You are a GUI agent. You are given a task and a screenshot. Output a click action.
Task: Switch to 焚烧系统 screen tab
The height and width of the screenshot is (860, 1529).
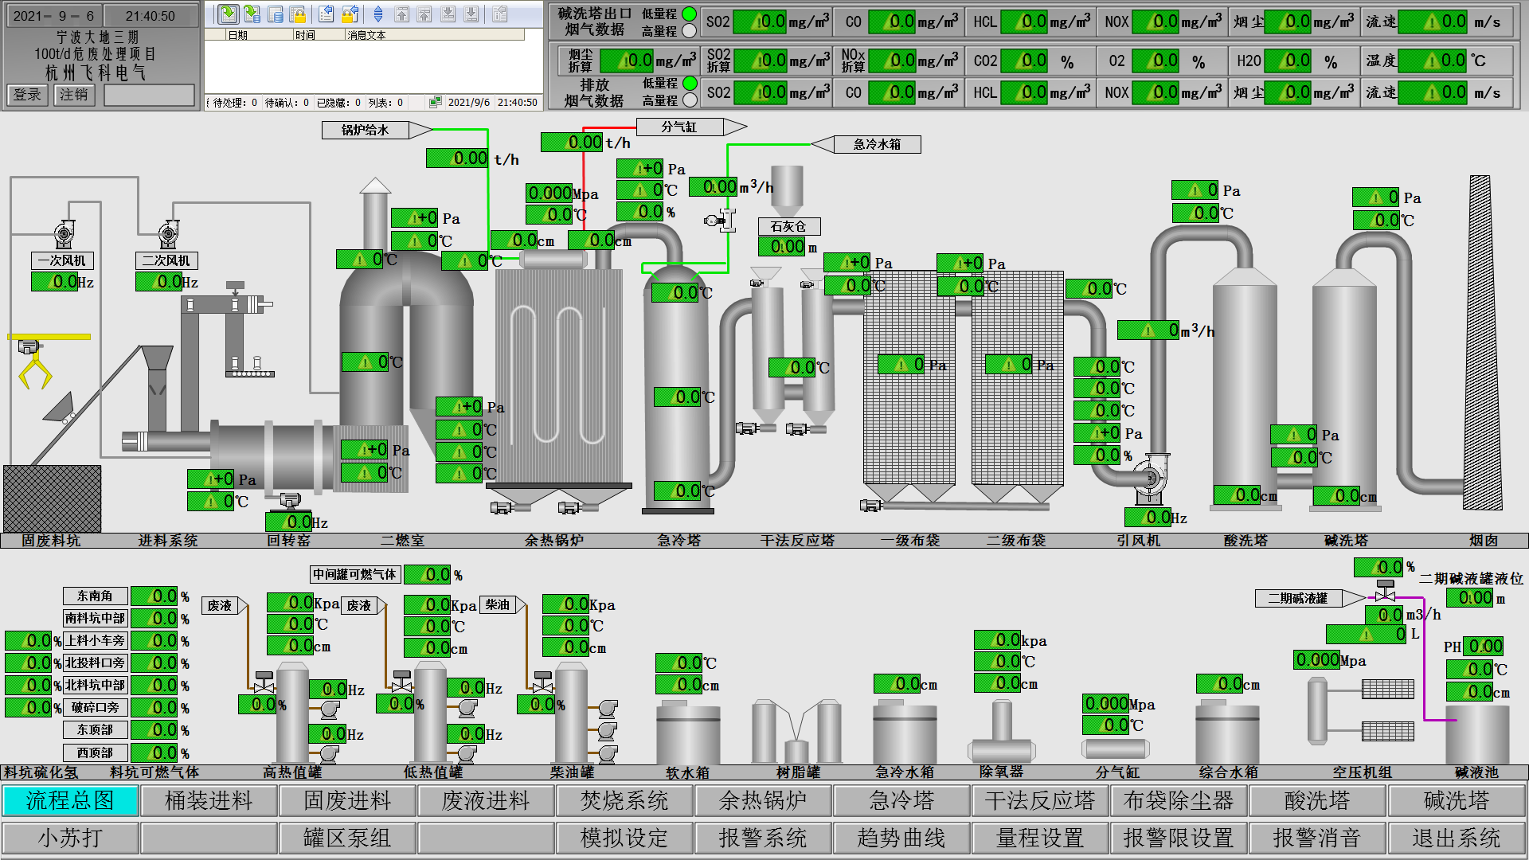(x=624, y=801)
